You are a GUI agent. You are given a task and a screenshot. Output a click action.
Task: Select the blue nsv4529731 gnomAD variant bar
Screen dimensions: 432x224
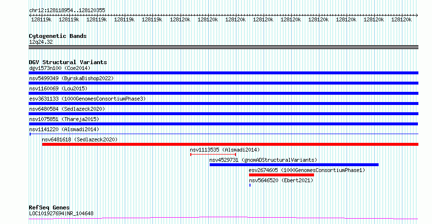[x=294, y=165]
